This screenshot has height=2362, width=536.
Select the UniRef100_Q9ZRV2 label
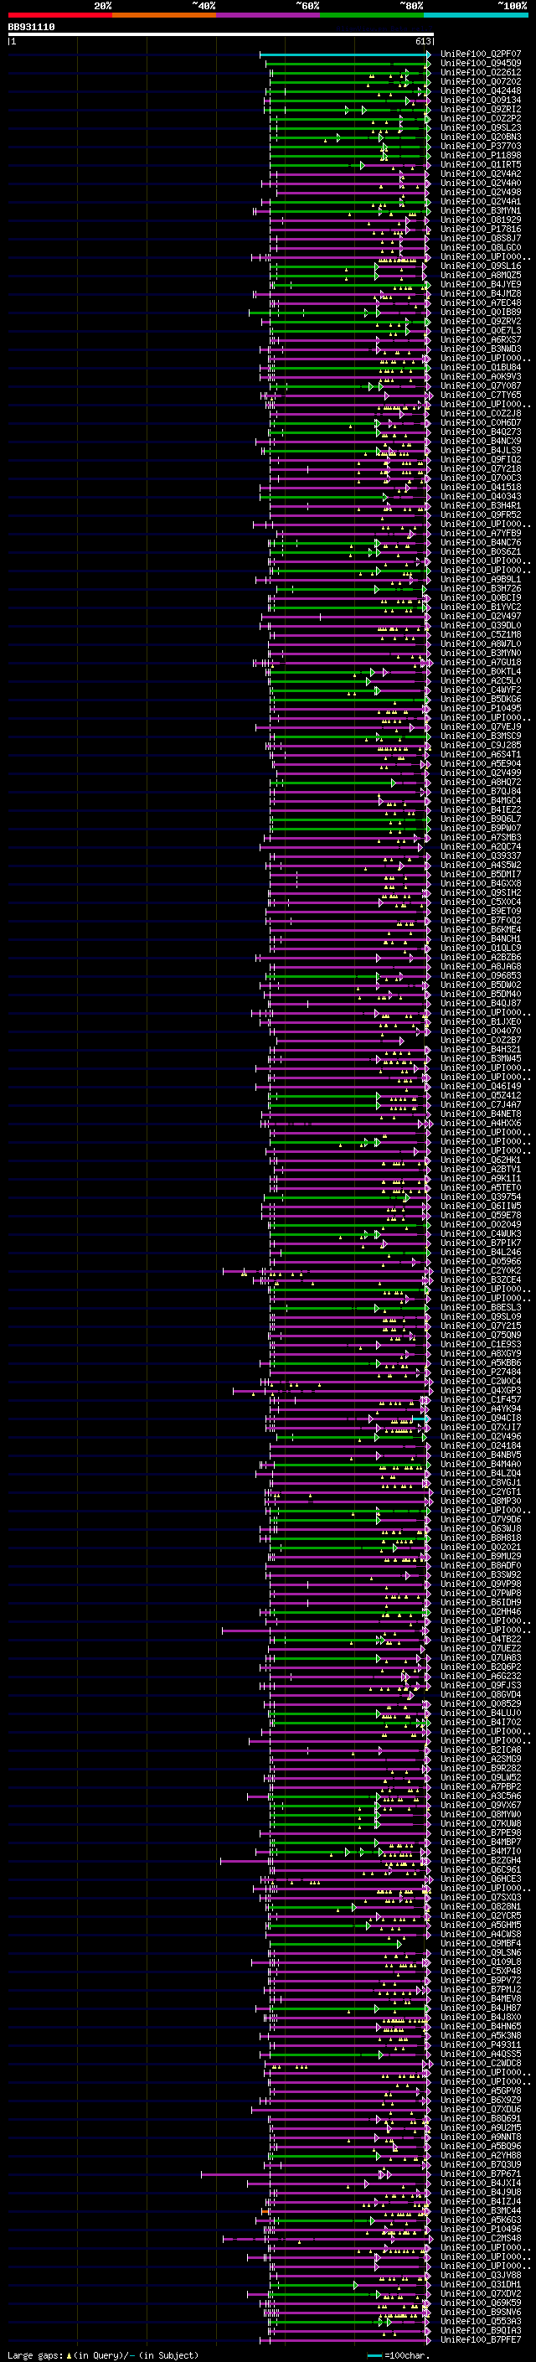click(x=481, y=321)
